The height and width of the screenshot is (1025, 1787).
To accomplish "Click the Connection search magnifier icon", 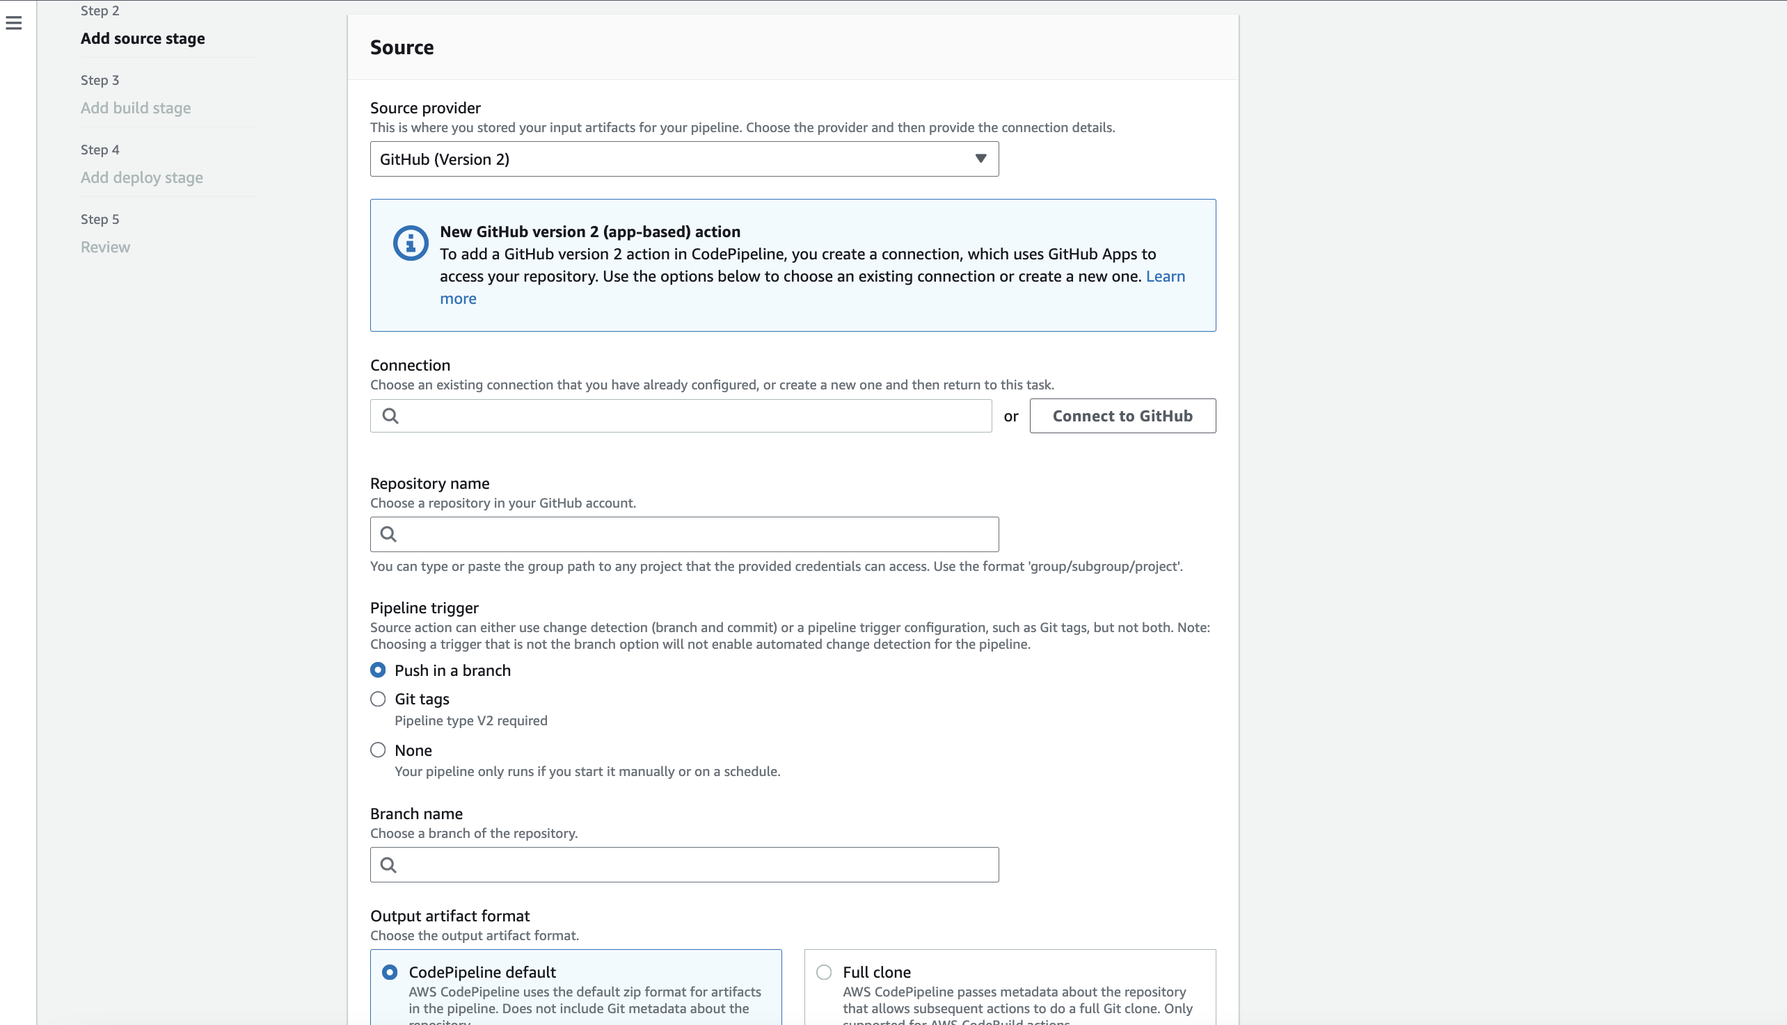I will click(x=390, y=416).
